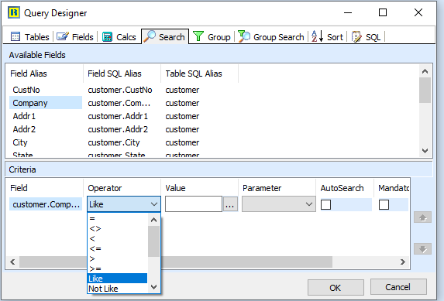The height and width of the screenshot is (301, 444).
Task: Open the Value ellipsis browse button
Action: (230, 204)
